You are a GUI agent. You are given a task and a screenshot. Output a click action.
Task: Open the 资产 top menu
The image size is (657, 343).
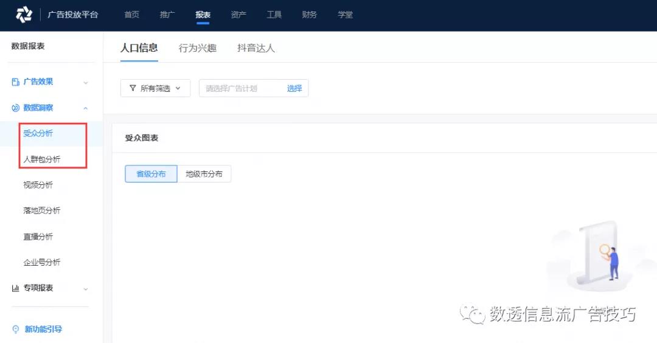tap(238, 15)
